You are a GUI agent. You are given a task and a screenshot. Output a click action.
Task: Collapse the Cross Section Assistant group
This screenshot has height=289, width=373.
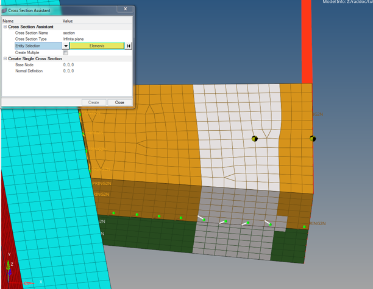coord(5,27)
